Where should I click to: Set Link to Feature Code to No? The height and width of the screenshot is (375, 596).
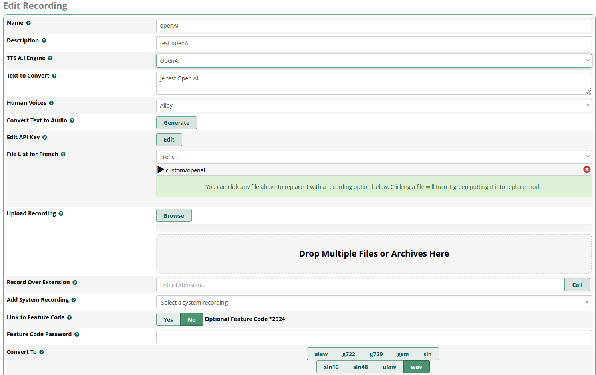pyautogui.click(x=192, y=319)
